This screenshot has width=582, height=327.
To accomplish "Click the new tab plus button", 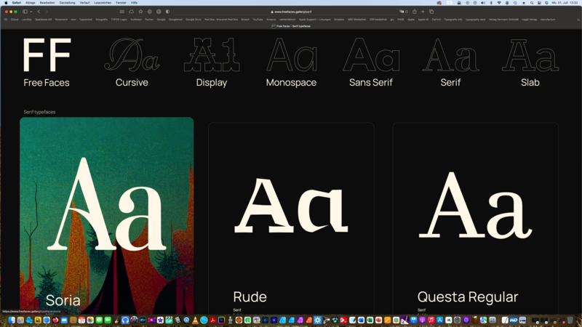I will [423, 12].
